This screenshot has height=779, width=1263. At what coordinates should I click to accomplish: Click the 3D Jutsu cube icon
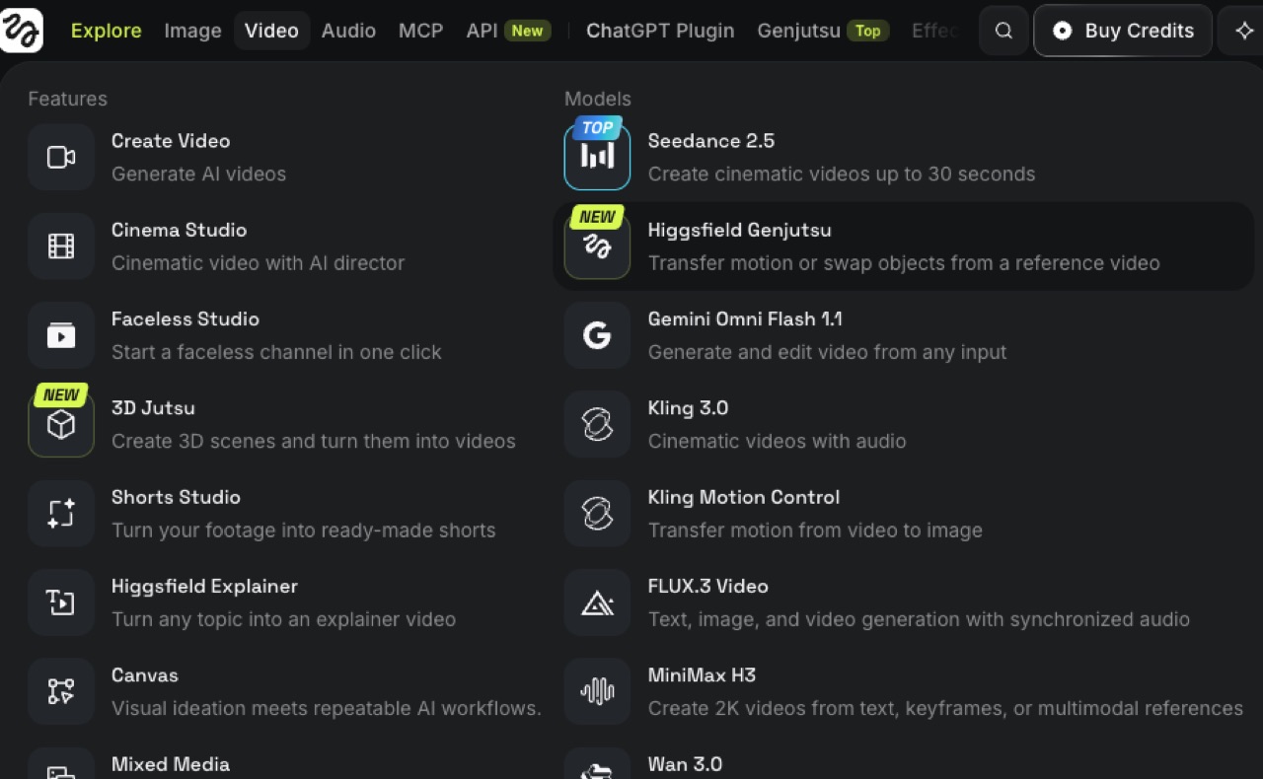coord(61,424)
